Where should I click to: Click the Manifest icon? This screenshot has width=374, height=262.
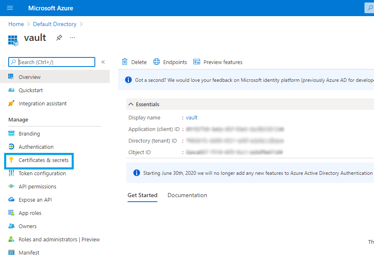[11, 252]
